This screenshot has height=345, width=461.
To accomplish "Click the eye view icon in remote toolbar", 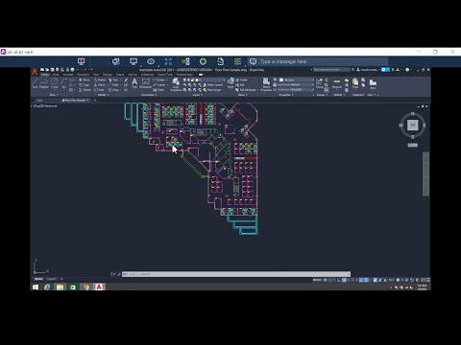I will point(151,61).
